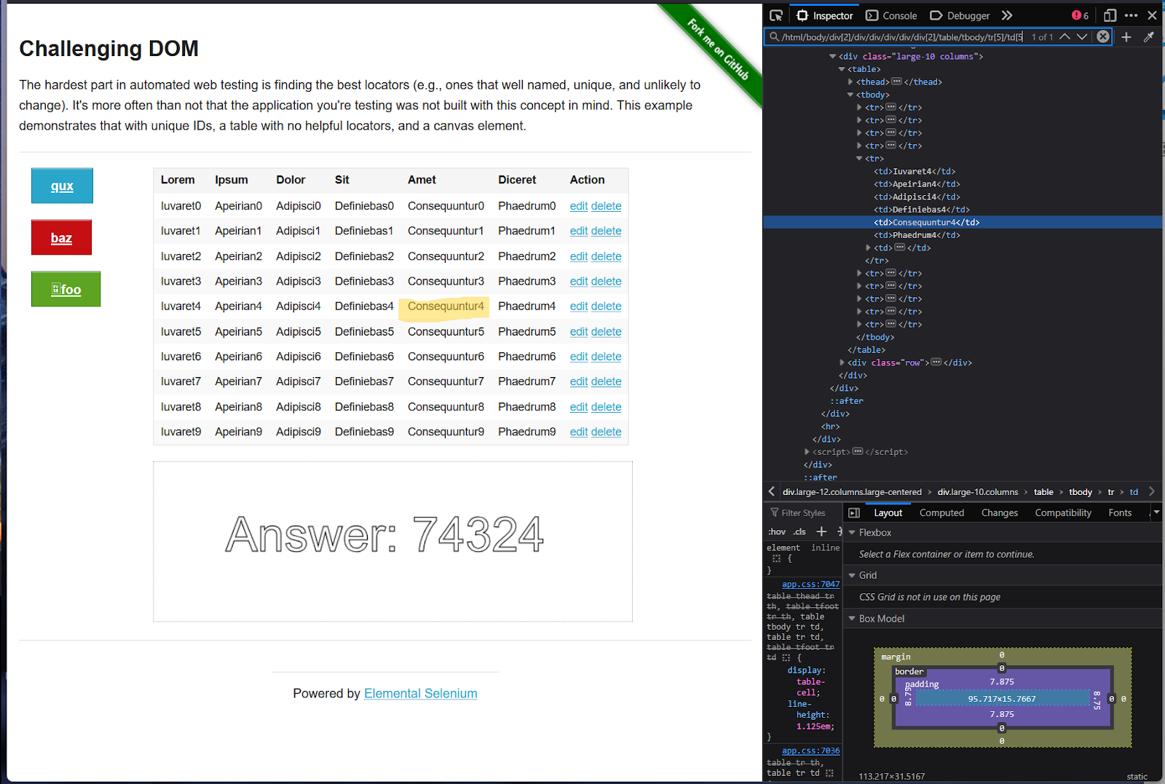Click the red baz button
This screenshot has height=784, width=1165.
61,237
